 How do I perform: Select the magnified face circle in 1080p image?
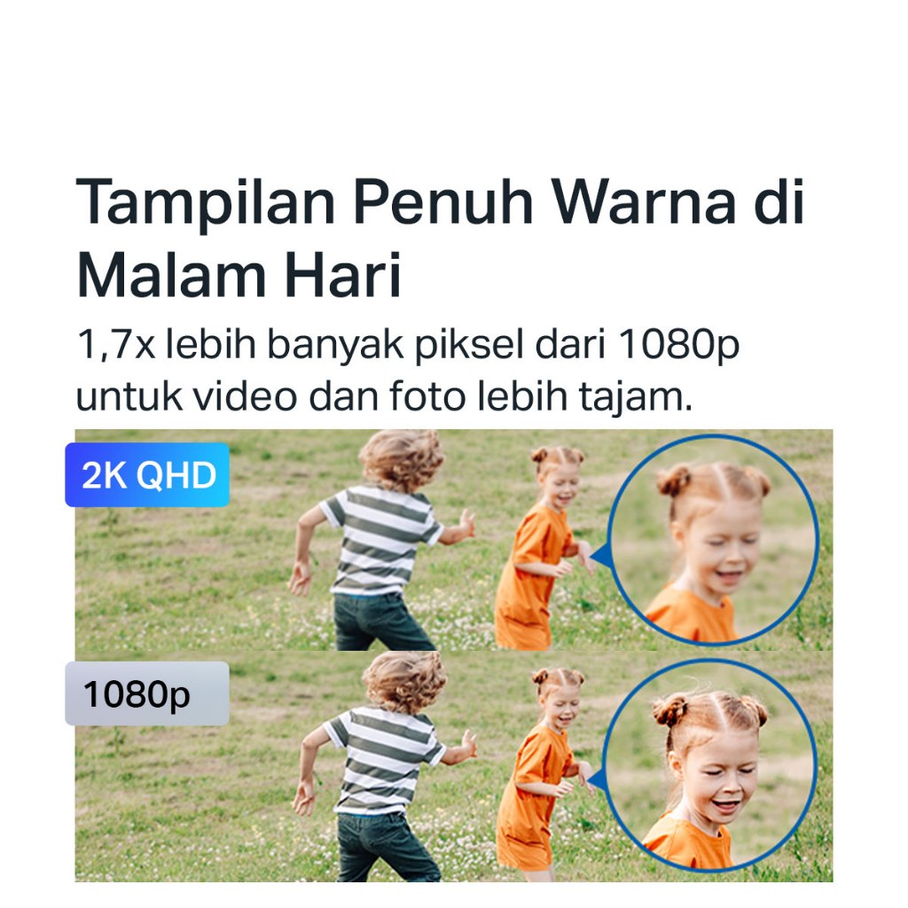[710, 765]
